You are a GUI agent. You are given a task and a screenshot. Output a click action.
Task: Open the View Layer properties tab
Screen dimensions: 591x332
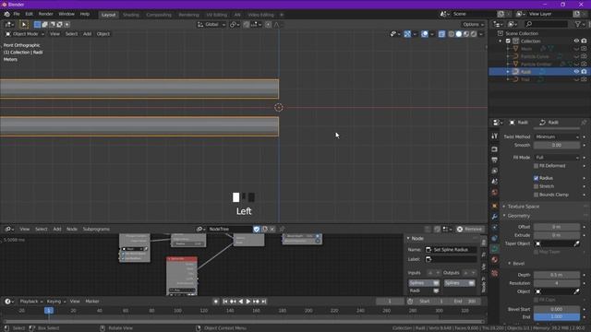(495, 171)
